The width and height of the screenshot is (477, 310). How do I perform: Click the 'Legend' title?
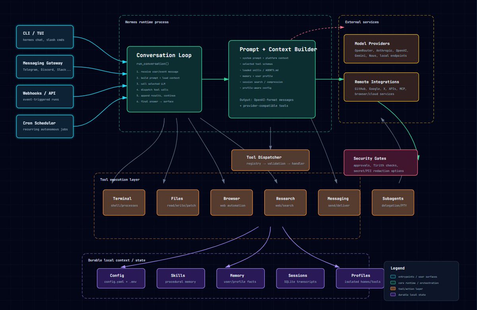[x=397, y=268]
